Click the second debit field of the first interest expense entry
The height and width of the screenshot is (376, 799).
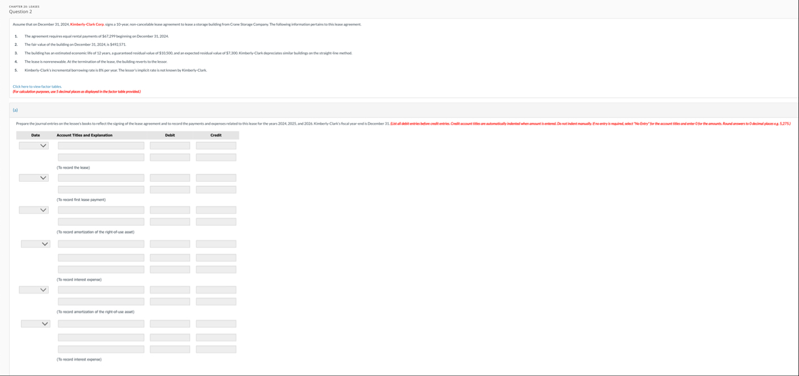(170, 257)
